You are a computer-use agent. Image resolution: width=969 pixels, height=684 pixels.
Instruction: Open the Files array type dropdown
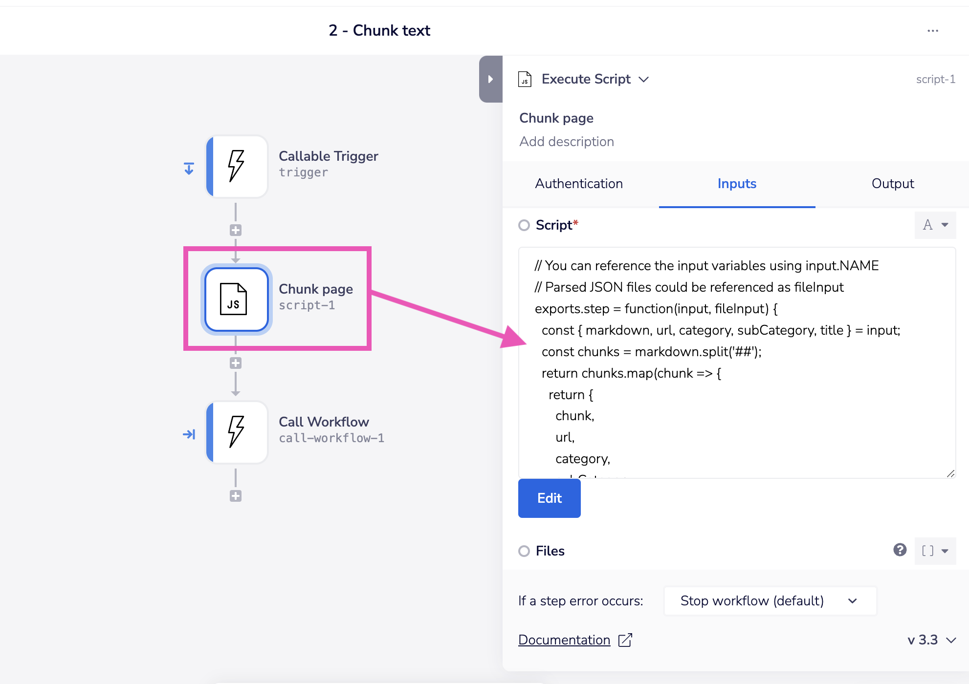pos(935,551)
